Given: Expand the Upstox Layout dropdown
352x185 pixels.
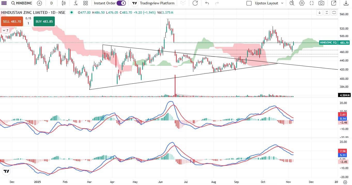Looking at the screenshot, I should (282, 3).
